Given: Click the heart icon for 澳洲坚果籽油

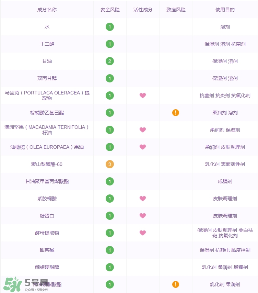Looking at the screenshot, I should click(143, 130).
